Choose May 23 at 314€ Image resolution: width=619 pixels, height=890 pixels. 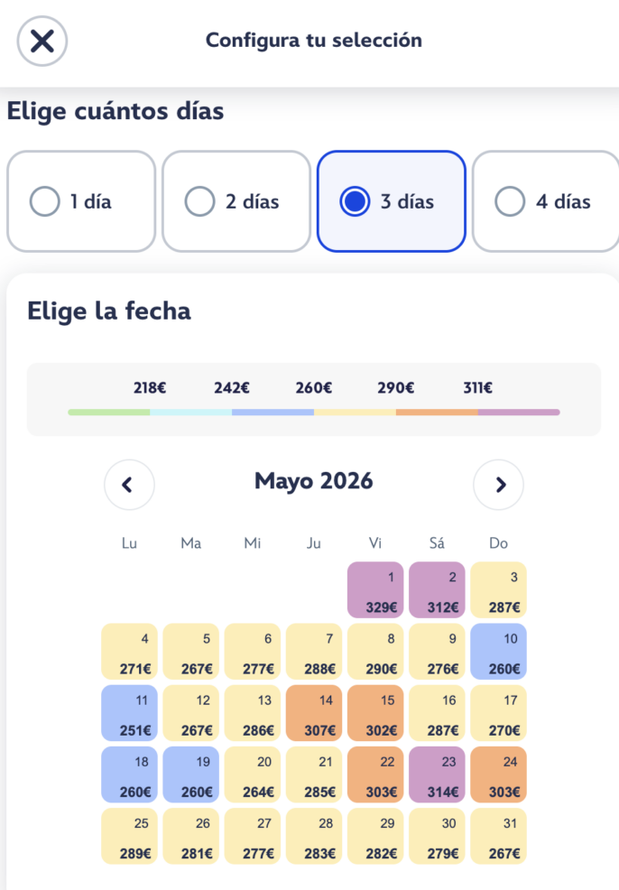(437, 774)
